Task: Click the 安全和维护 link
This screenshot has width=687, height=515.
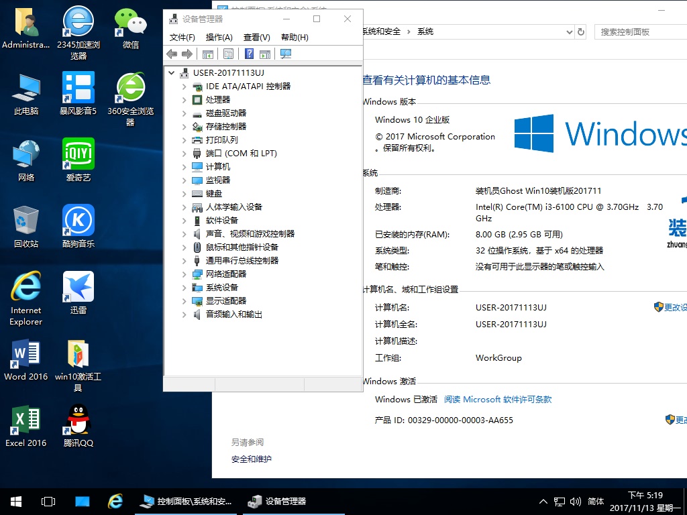Action: [x=252, y=459]
